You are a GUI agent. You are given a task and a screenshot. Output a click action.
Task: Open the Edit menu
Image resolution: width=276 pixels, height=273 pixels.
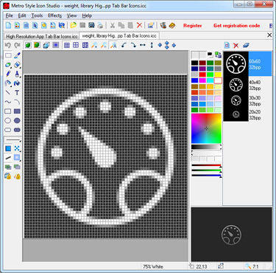[x=22, y=15]
